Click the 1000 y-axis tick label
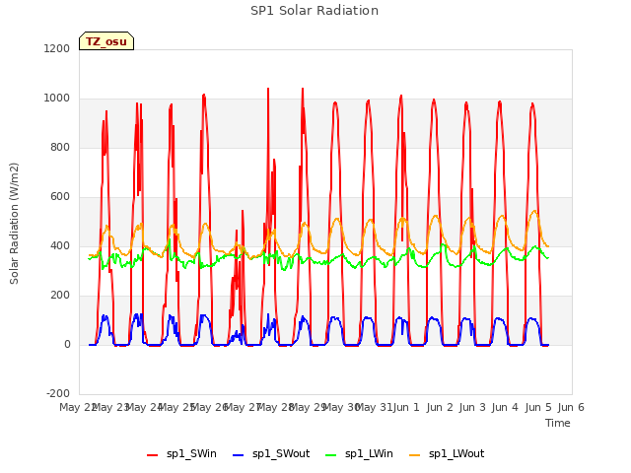Viewport: 631px width, 473px height. (57, 99)
